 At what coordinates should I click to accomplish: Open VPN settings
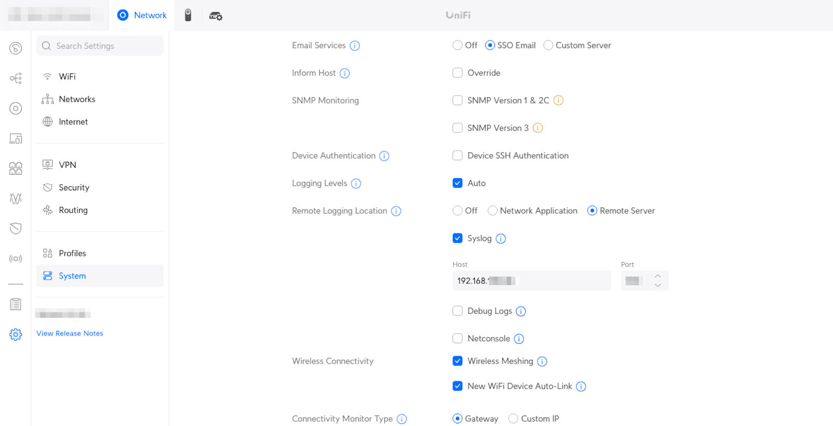[x=100, y=165]
